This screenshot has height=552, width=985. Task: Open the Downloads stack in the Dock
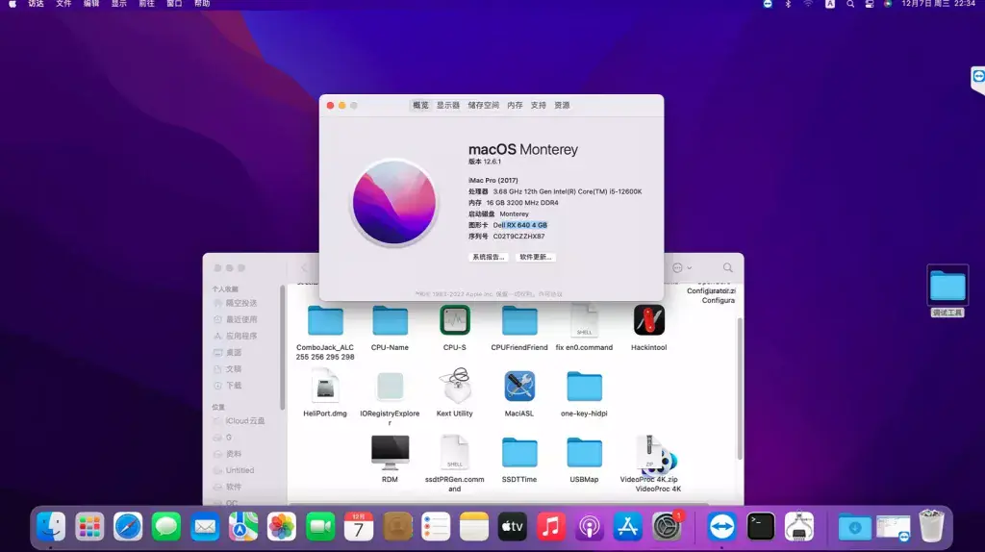(854, 526)
